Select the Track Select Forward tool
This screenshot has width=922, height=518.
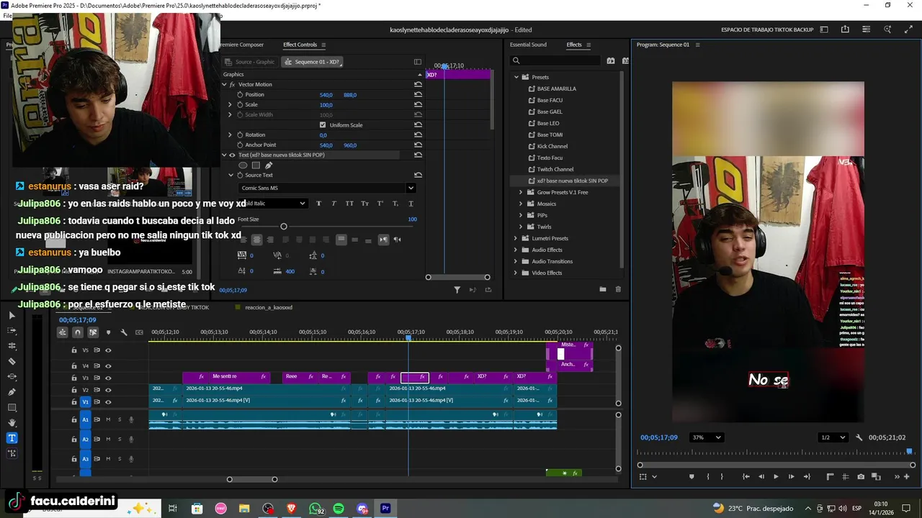pyautogui.click(x=12, y=330)
